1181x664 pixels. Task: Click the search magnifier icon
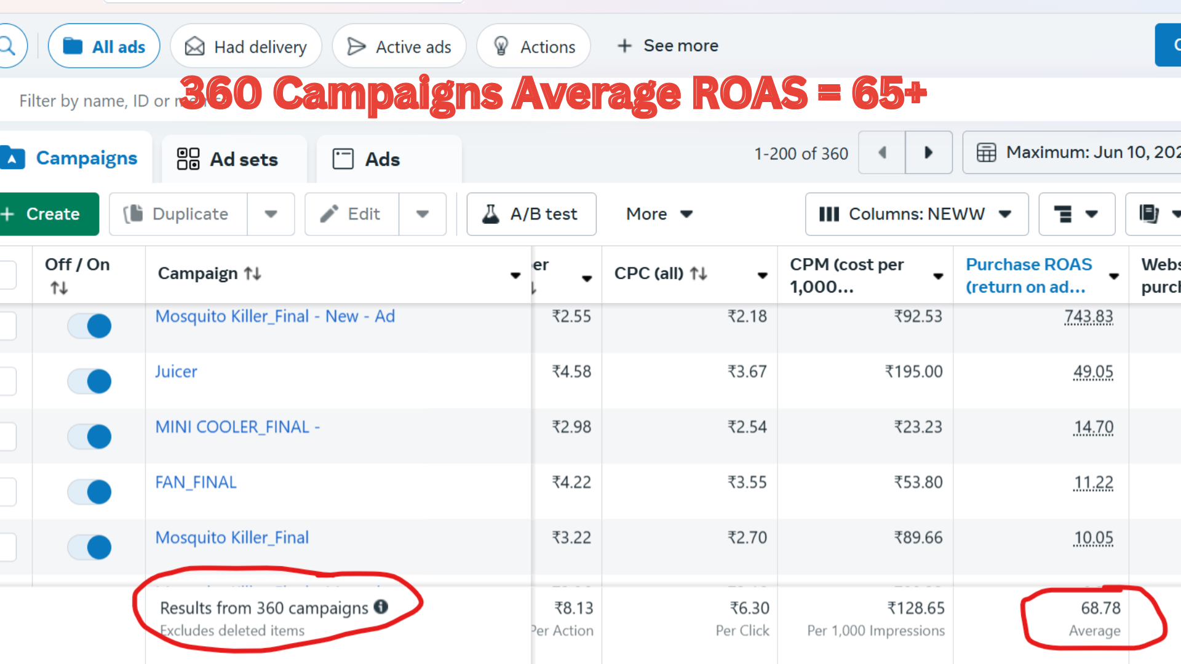click(7, 46)
